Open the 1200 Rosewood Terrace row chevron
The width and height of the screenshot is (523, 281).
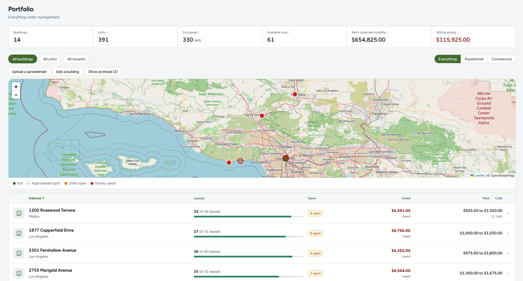(x=508, y=213)
